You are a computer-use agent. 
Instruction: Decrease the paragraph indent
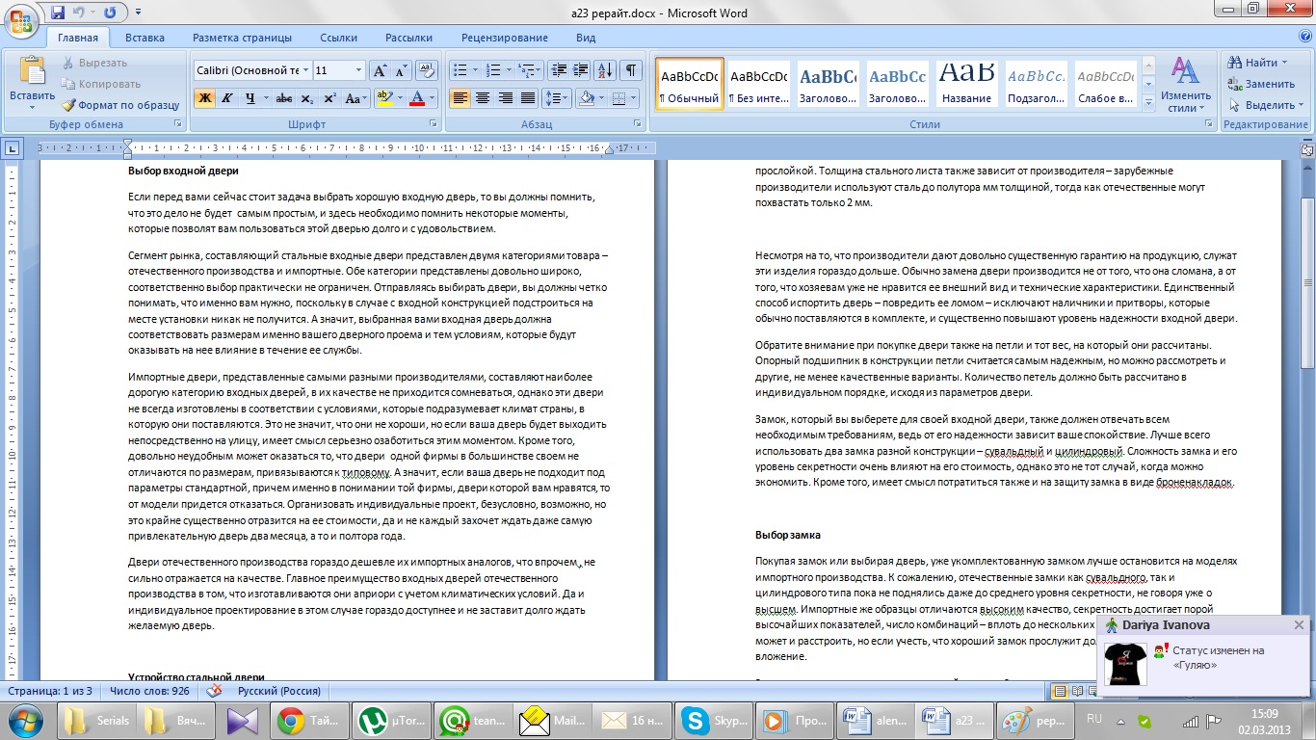[558, 70]
